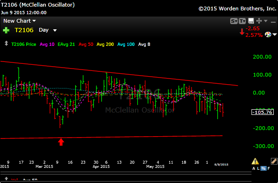
Task: Click the yellow warning triangle alert icon
Action: point(255,161)
